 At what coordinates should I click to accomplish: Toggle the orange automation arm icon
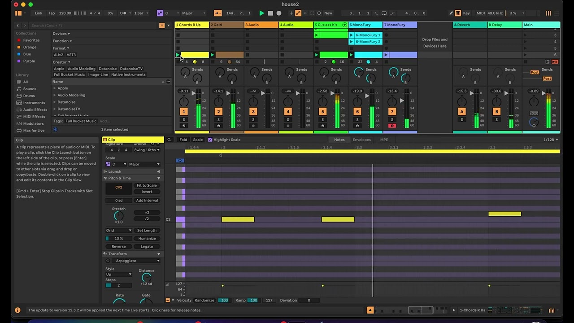click(298, 13)
